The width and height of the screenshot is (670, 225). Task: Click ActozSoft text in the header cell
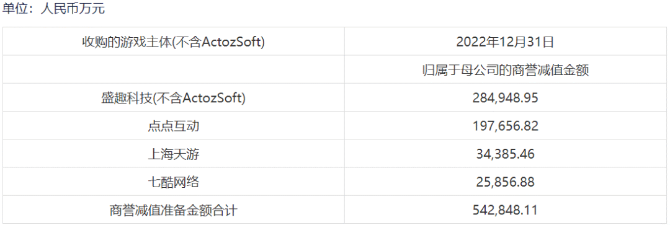[x=231, y=42]
